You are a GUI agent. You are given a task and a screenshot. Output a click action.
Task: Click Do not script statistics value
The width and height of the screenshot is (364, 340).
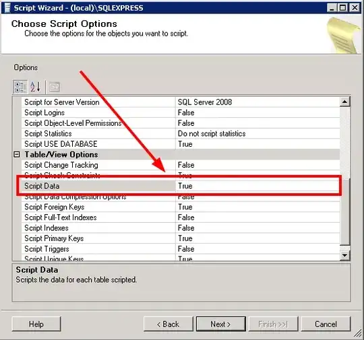click(x=212, y=133)
